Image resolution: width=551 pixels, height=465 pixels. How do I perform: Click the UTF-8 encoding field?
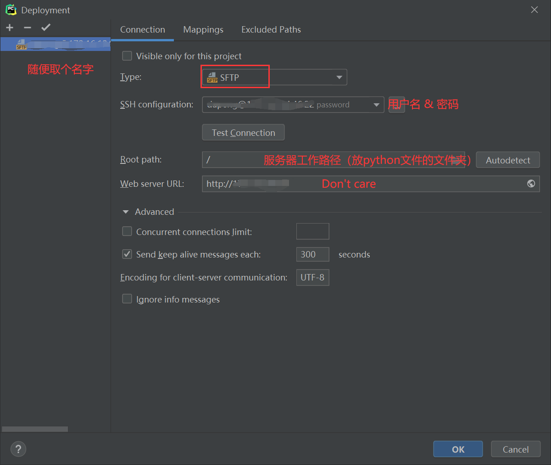pos(313,277)
